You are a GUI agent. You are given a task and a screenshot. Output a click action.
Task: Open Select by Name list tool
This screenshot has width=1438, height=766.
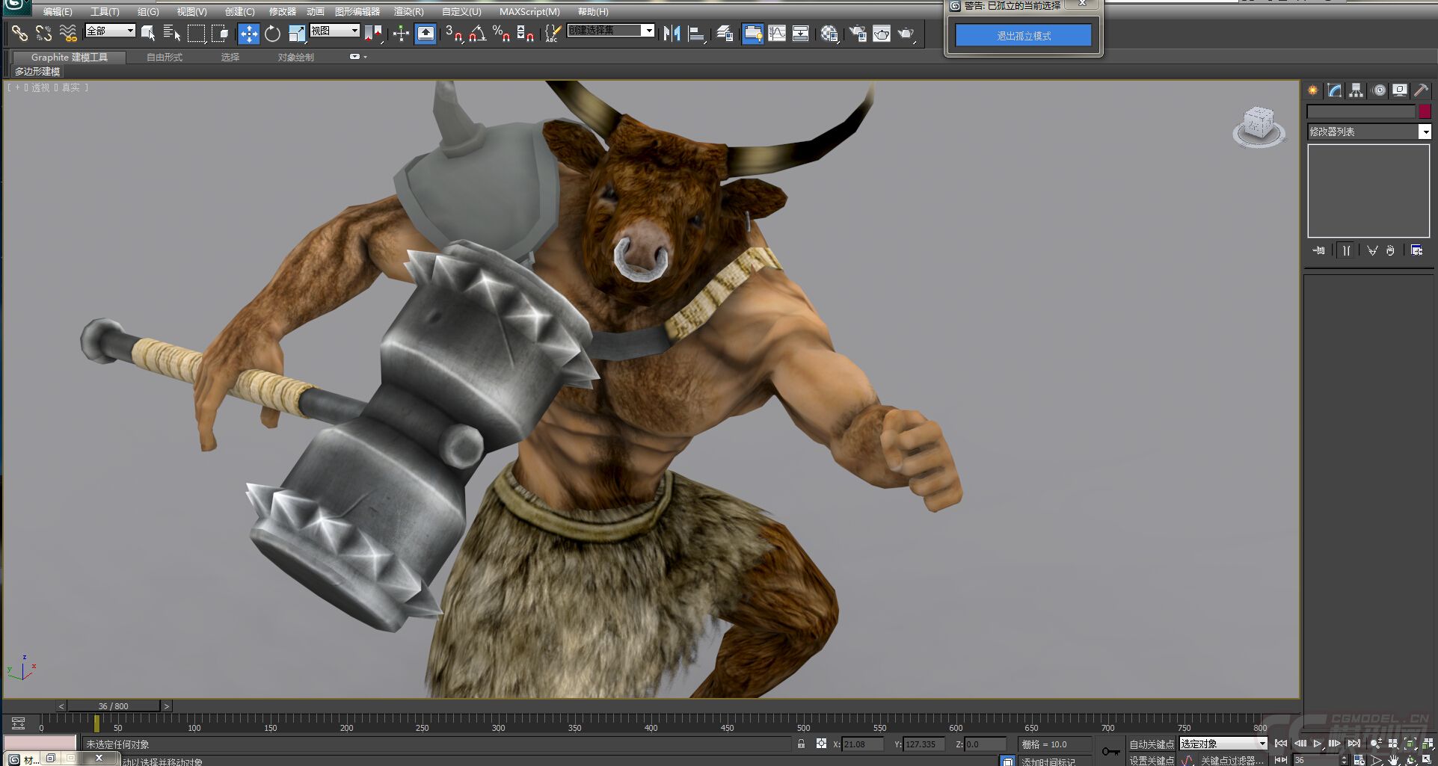(172, 33)
